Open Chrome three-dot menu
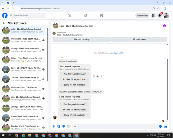 click(x=170, y=8)
